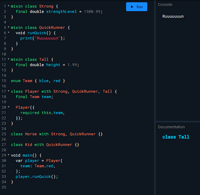Image resolution: width=200 pixels, height=195 pixels.
Task: Collapse the Player constructor fold arrow
Action: pyautogui.click(x=9, y=107)
